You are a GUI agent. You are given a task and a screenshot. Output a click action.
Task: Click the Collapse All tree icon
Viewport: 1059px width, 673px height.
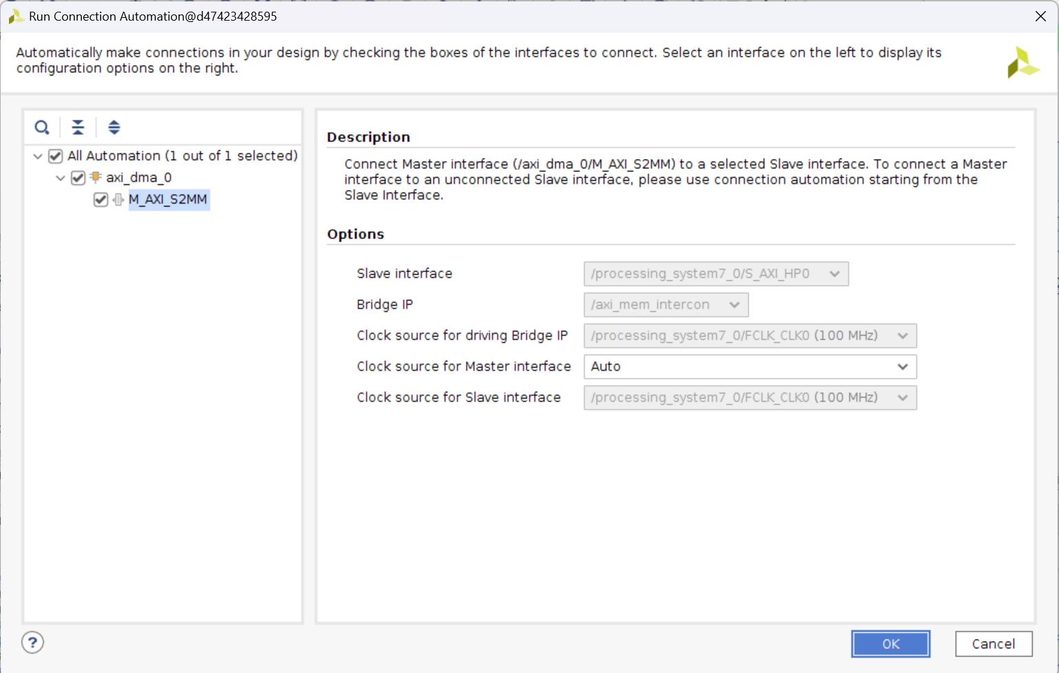tap(78, 127)
